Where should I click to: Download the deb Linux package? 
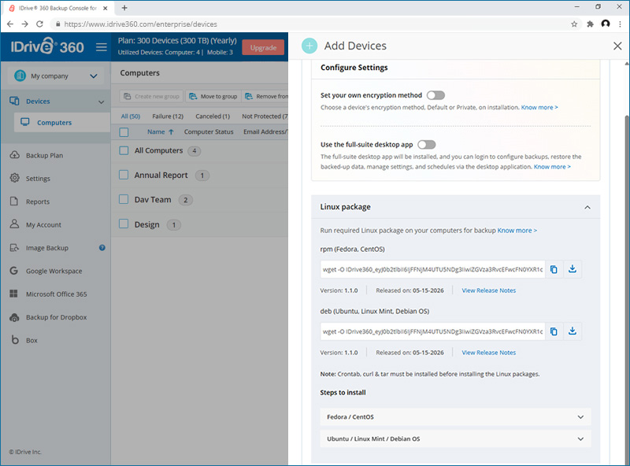pyautogui.click(x=573, y=331)
